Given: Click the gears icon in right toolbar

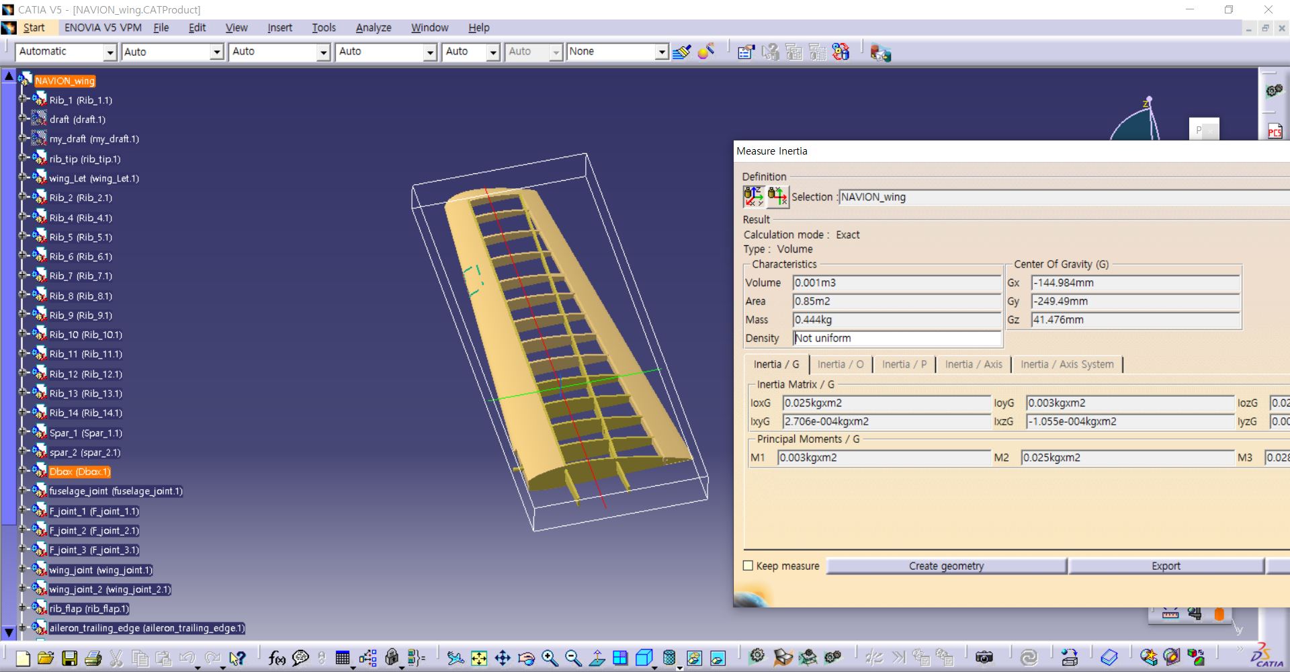Looking at the screenshot, I should pos(1274,91).
